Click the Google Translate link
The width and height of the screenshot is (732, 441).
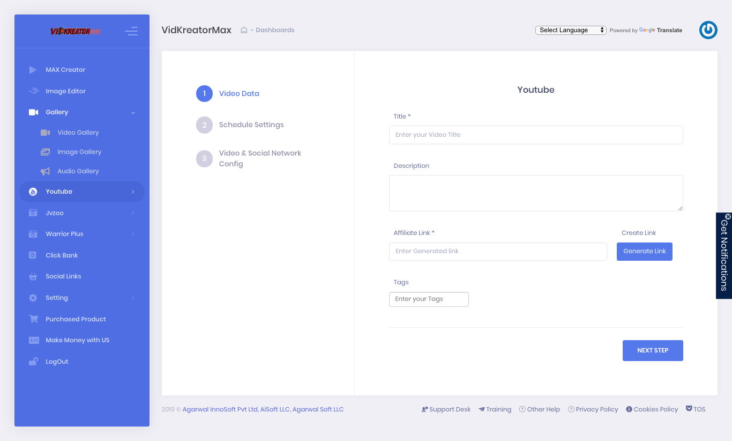(x=661, y=31)
